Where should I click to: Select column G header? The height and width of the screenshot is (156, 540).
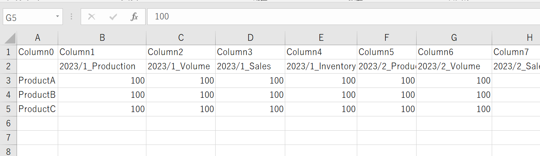(454, 38)
